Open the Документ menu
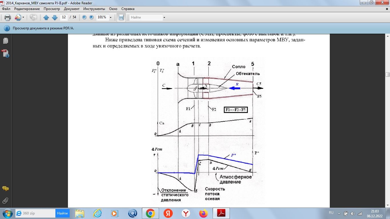 click(72, 9)
